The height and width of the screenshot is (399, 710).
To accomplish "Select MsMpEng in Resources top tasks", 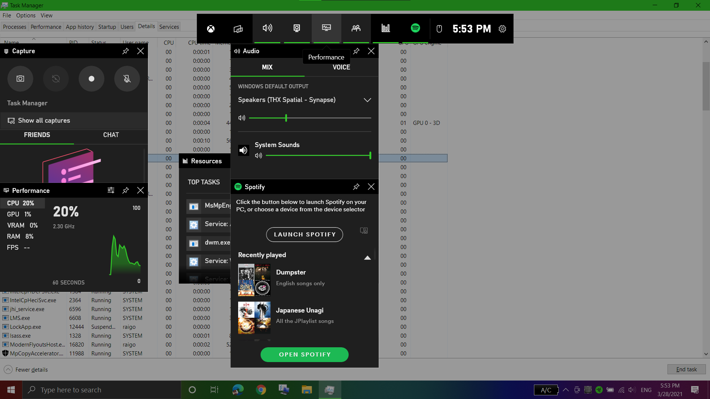I will tap(209, 206).
